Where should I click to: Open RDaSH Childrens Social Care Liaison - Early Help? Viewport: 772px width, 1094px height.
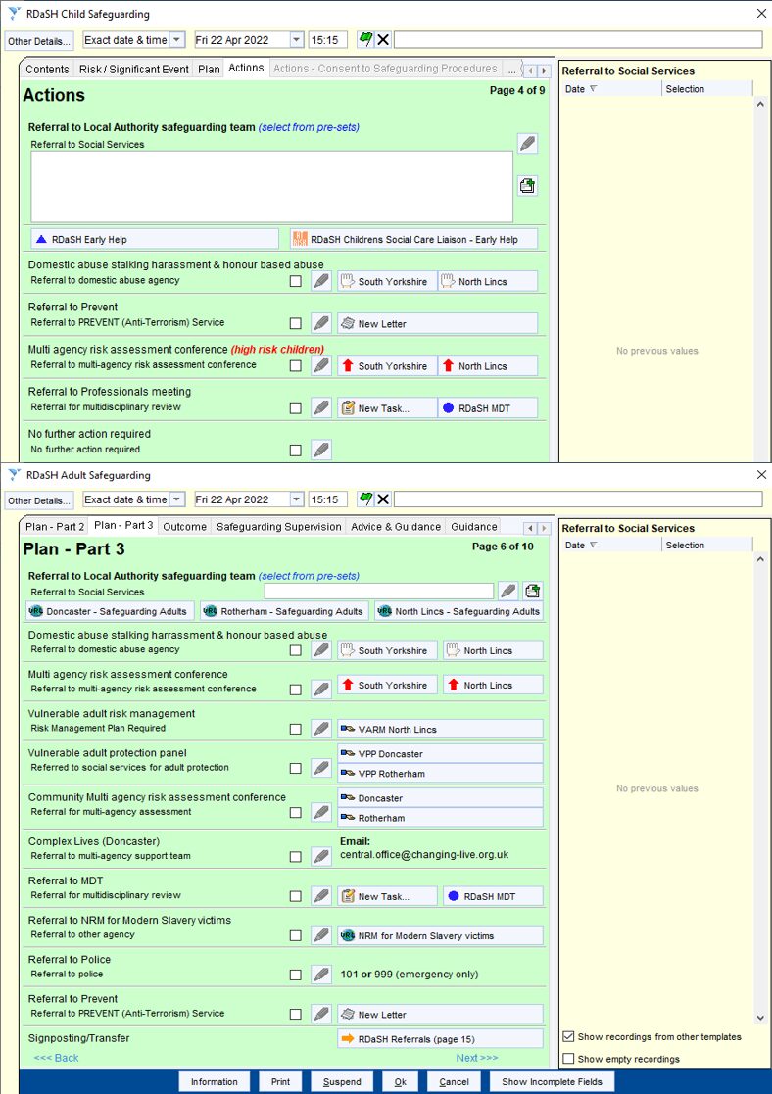[x=413, y=239]
